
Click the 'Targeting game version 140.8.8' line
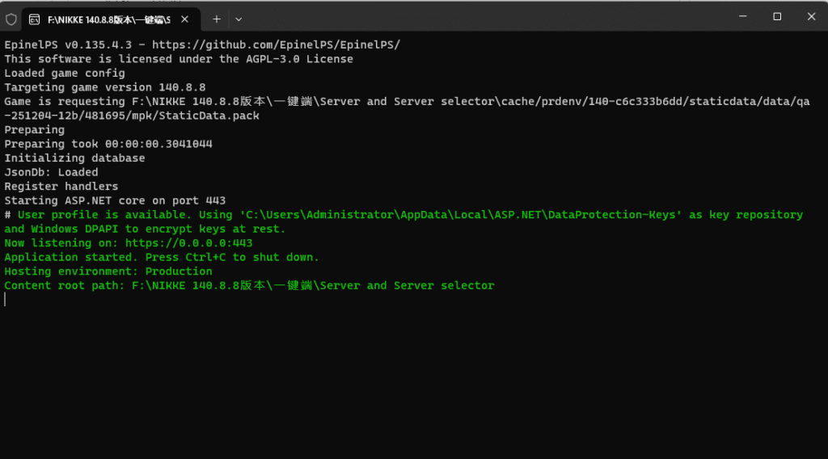pos(105,87)
